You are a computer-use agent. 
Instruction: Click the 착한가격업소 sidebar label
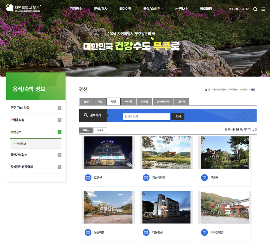click(19, 155)
